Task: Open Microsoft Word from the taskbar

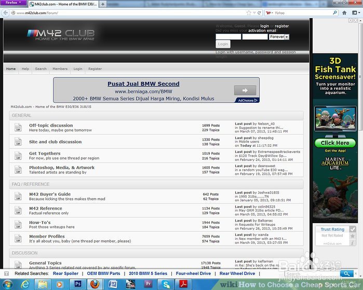Action: click(x=113, y=284)
